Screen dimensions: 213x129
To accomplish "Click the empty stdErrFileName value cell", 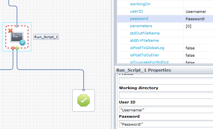I will tap(198, 41).
